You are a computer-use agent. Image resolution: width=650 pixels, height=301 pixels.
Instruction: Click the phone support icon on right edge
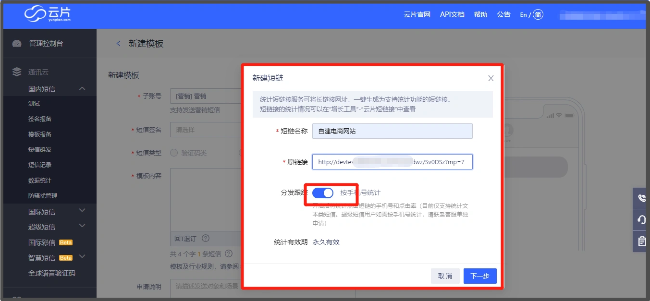click(x=641, y=198)
